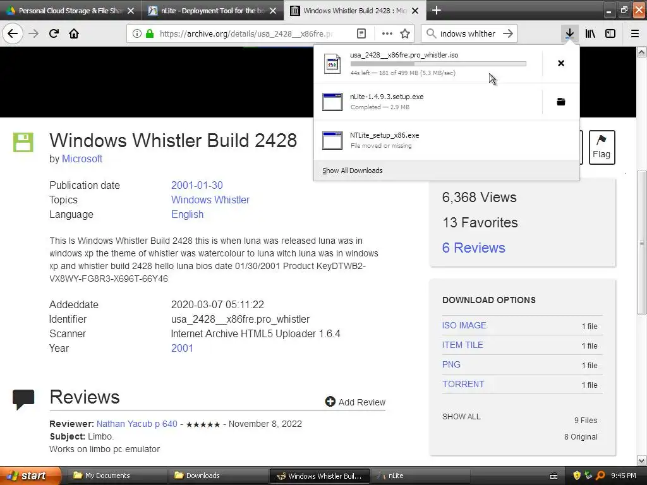This screenshot has width=647, height=485.
Task: Expand ITEM TILE download option
Action: (463, 345)
